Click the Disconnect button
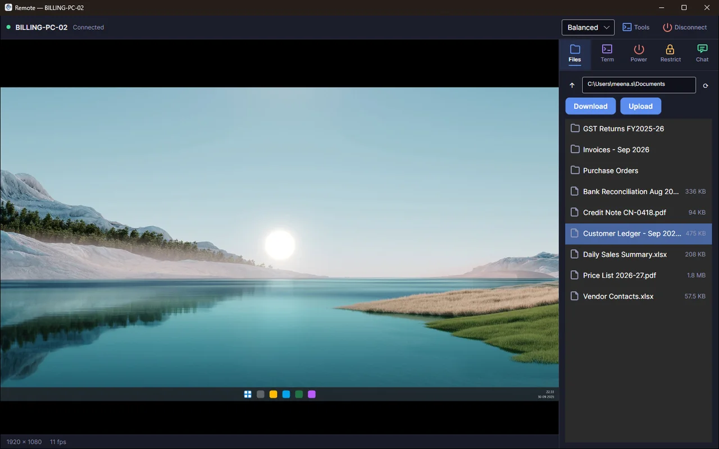 [x=685, y=27]
